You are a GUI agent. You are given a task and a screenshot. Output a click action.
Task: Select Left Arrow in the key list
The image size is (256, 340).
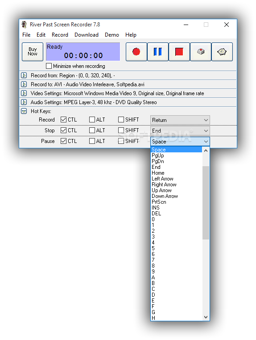[x=176, y=179]
